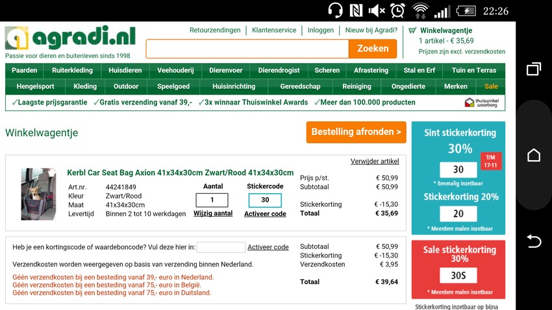Open the shopping cart icon
This screenshot has width=552, height=310.
click(412, 30)
